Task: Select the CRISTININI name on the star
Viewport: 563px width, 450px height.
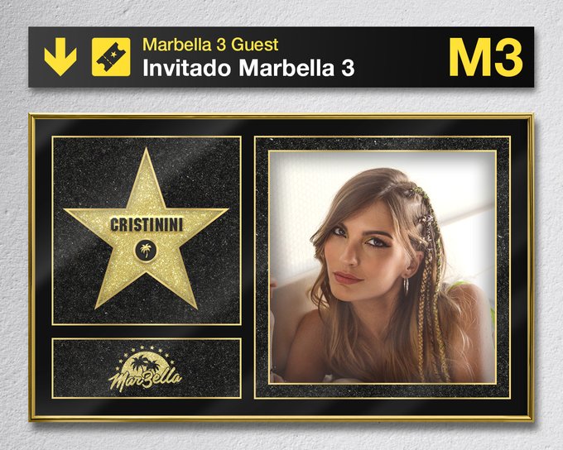Action: tap(147, 225)
